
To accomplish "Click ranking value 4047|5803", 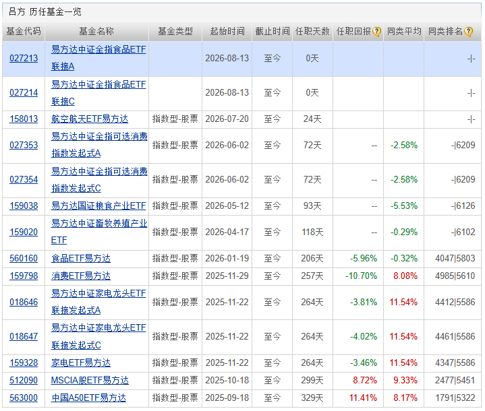I will (455, 258).
